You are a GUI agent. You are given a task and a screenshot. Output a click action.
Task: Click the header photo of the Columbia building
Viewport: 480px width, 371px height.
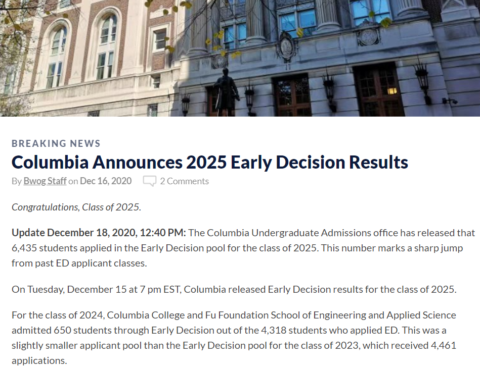point(240,58)
